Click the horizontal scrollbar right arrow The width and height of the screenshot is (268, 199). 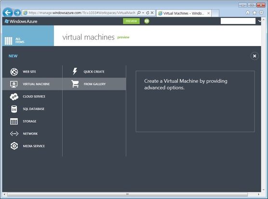tap(258, 194)
